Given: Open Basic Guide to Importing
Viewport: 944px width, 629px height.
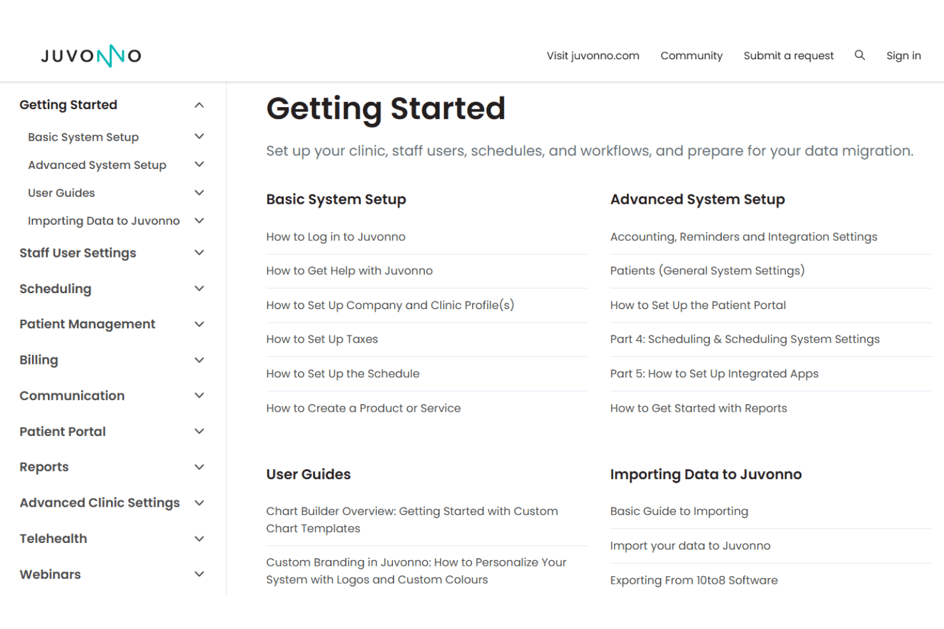Looking at the screenshot, I should [x=679, y=511].
